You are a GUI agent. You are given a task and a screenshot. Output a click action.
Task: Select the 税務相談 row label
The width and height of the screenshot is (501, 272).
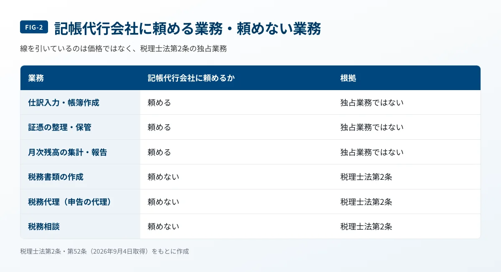(44, 227)
